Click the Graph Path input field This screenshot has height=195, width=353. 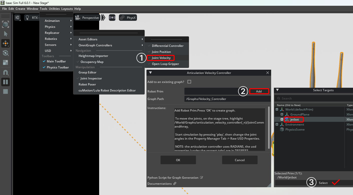pos(227,99)
